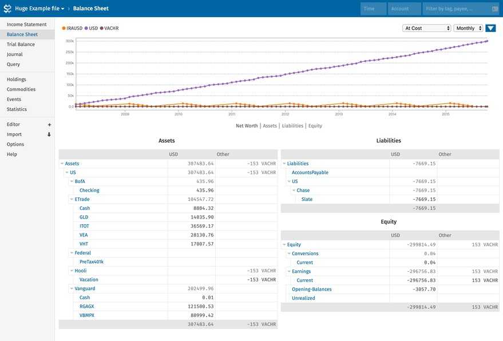Open the RGAGX account link
The width and height of the screenshot is (503, 341).
87,306
